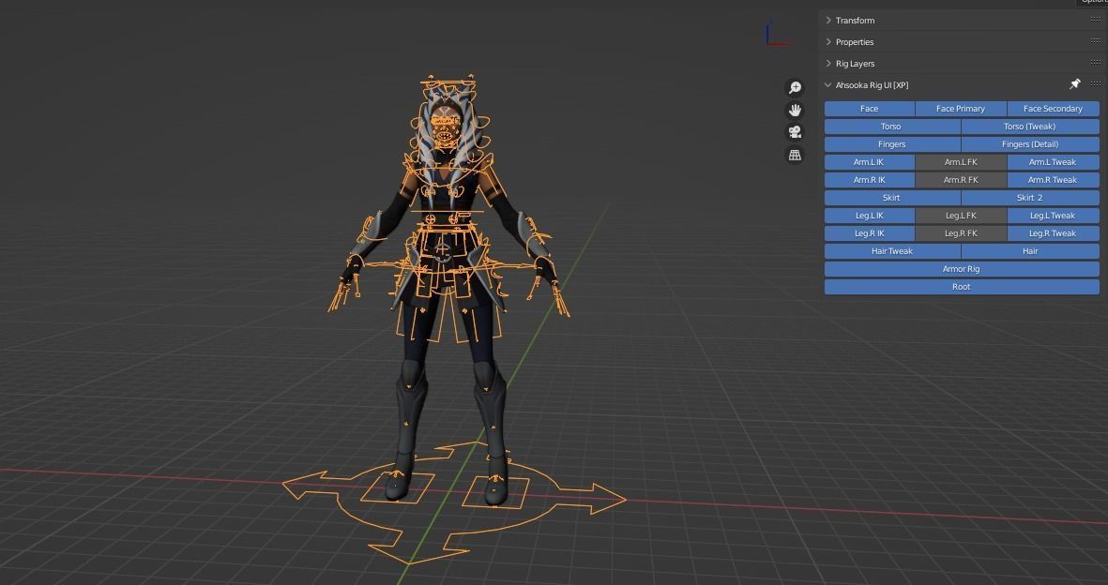Enable the Leg.R FK layer
Screen dimensions: 1108x585
point(961,233)
